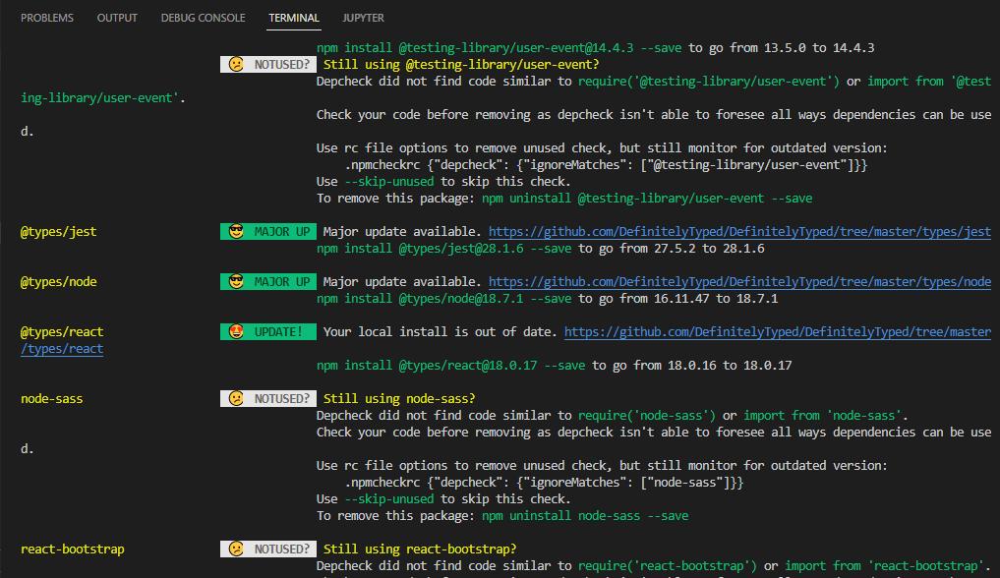Click the @types/jest package name
The width and height of the screenshot is (1000, 578).
(x=58, y=232)
